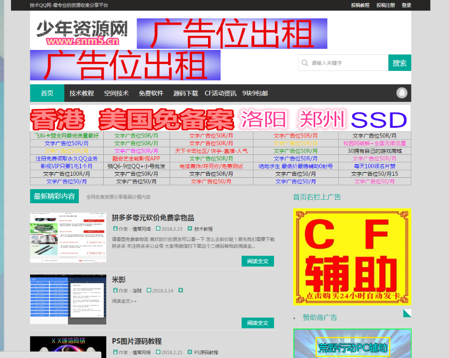Click category plus icon beside 技术教程 tag

click(x=190, y=229)
